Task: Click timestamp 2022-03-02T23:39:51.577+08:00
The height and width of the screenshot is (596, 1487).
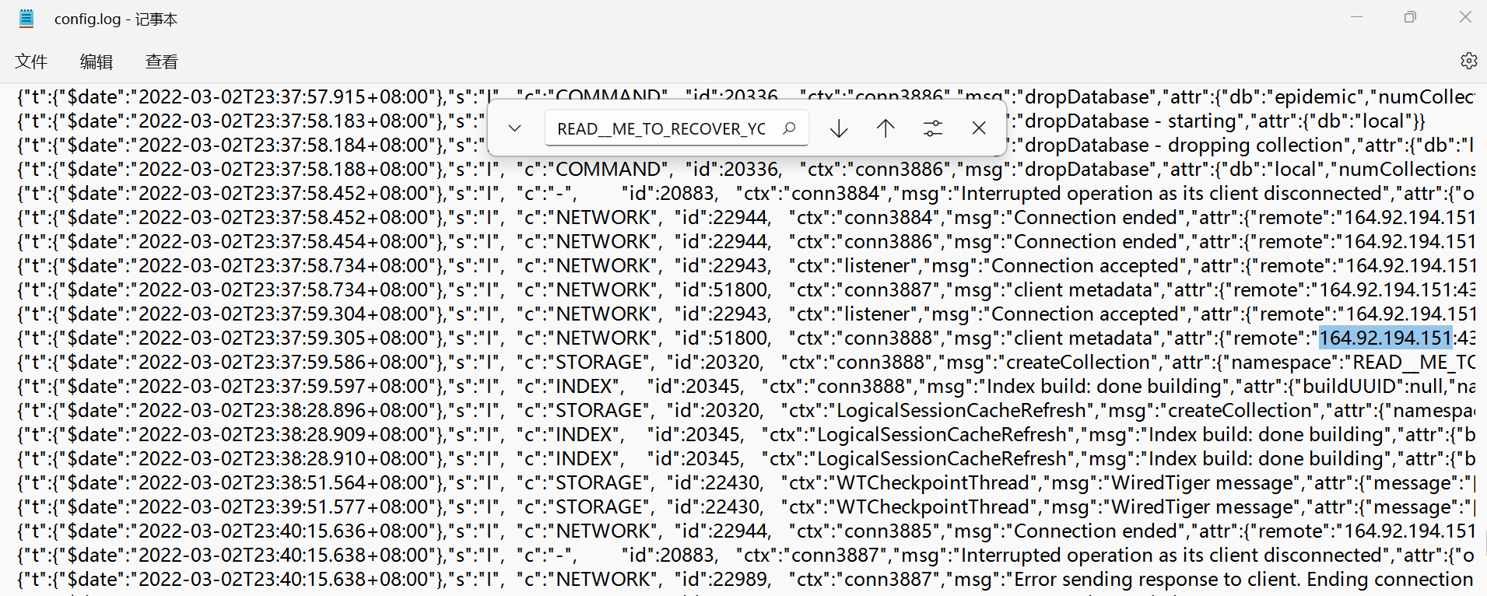Action: [284, 507]
